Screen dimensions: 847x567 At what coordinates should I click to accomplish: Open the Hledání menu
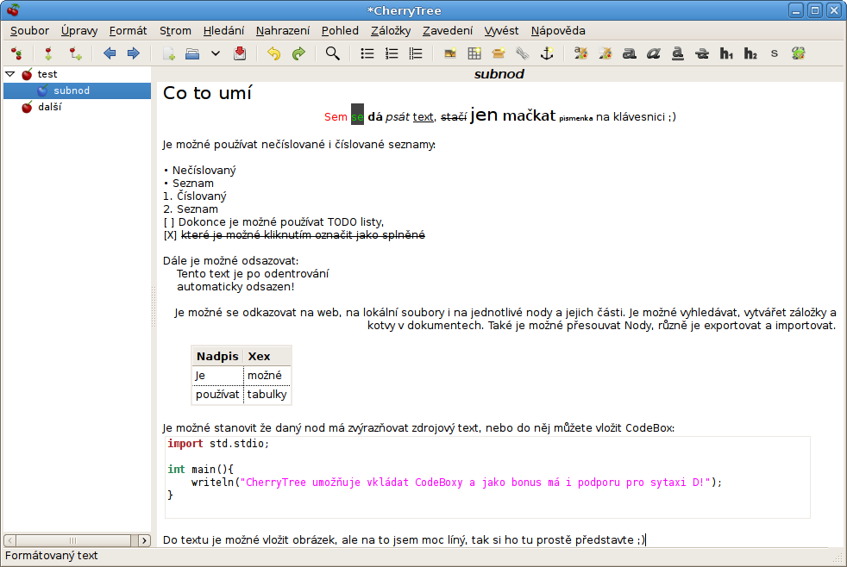[223, 31]
